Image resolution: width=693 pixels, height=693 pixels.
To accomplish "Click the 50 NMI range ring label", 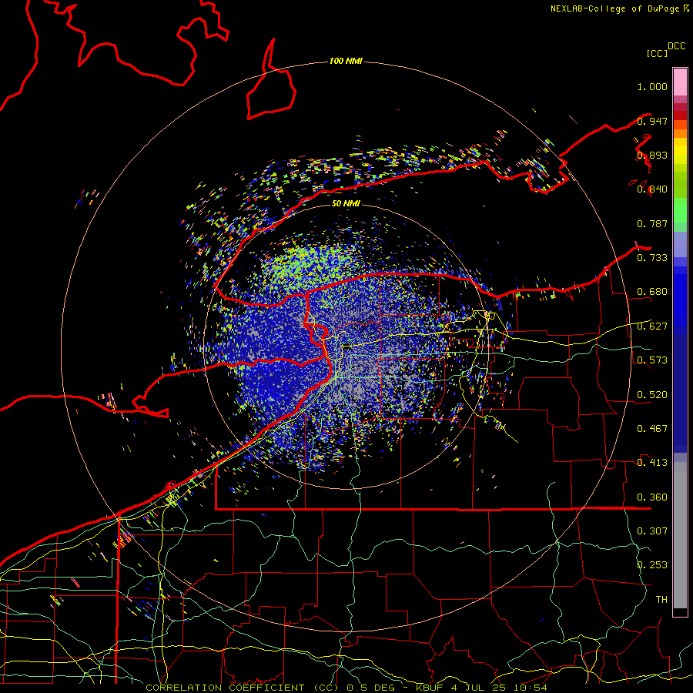I will (346, 203).
